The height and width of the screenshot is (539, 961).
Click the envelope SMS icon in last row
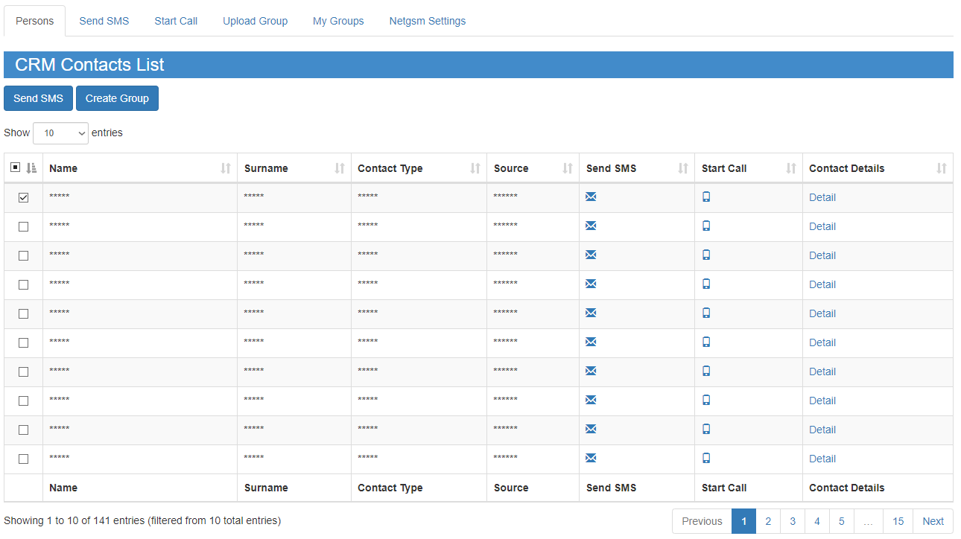pyautogui.click(x=591, y=458)
